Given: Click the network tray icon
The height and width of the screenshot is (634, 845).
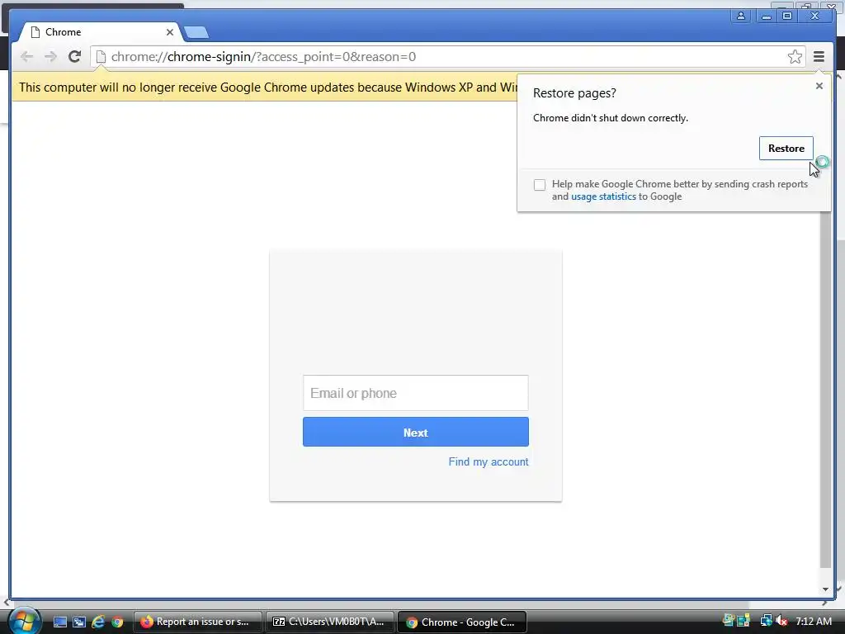Looking at the screenshot, I should pos(766,622).
